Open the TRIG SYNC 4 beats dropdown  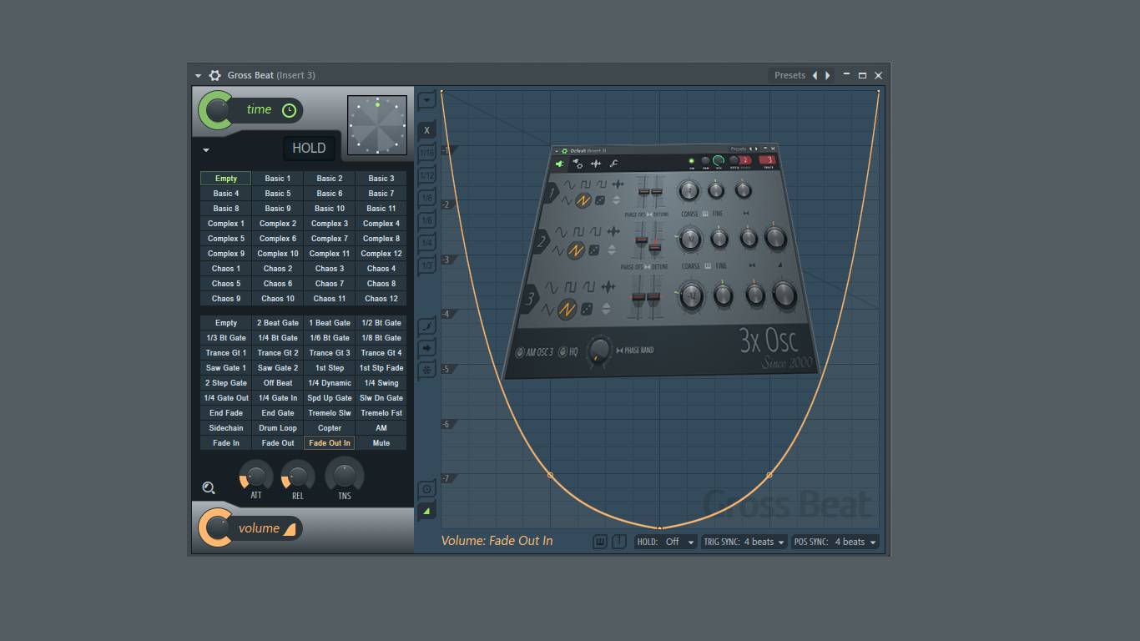tap(744, 542)
